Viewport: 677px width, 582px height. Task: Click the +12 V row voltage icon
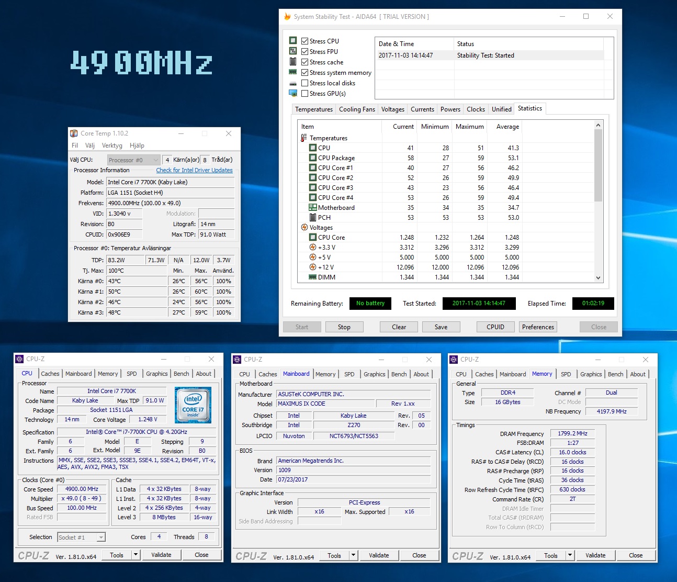tap(313, 267)
